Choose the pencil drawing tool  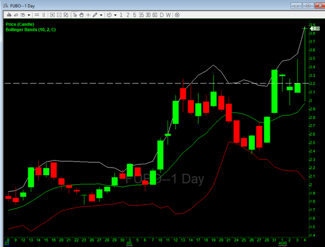click(x=95, y=15)
